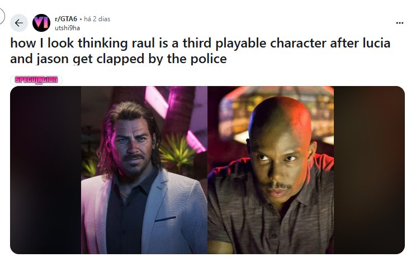Go back using the left arrow button
This screenshot has width=411, height=262.
coord(19,23)
